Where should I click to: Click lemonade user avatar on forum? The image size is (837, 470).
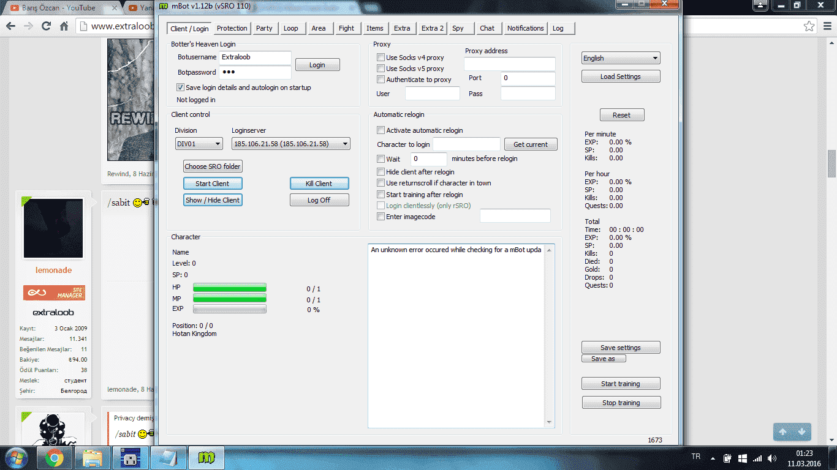[53, 228]
